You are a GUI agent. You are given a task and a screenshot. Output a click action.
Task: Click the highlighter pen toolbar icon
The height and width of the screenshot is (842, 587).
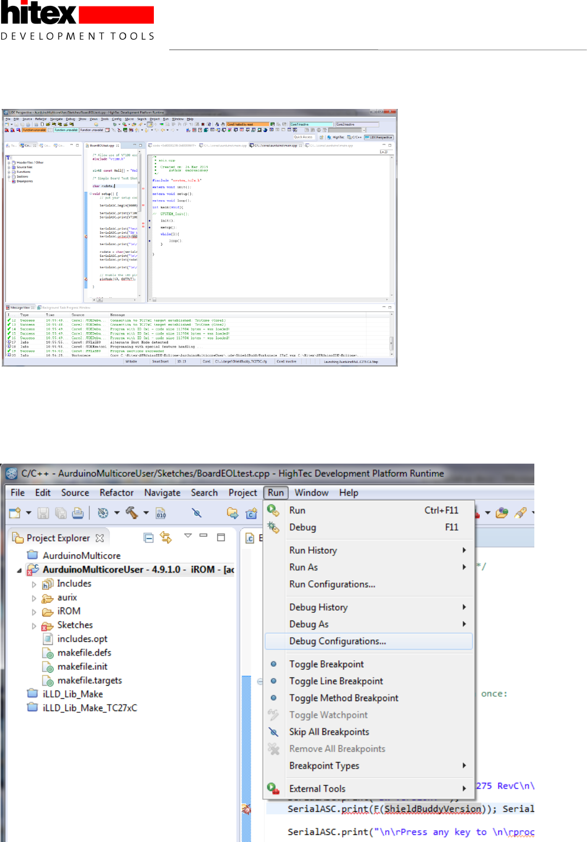point(521,513)
